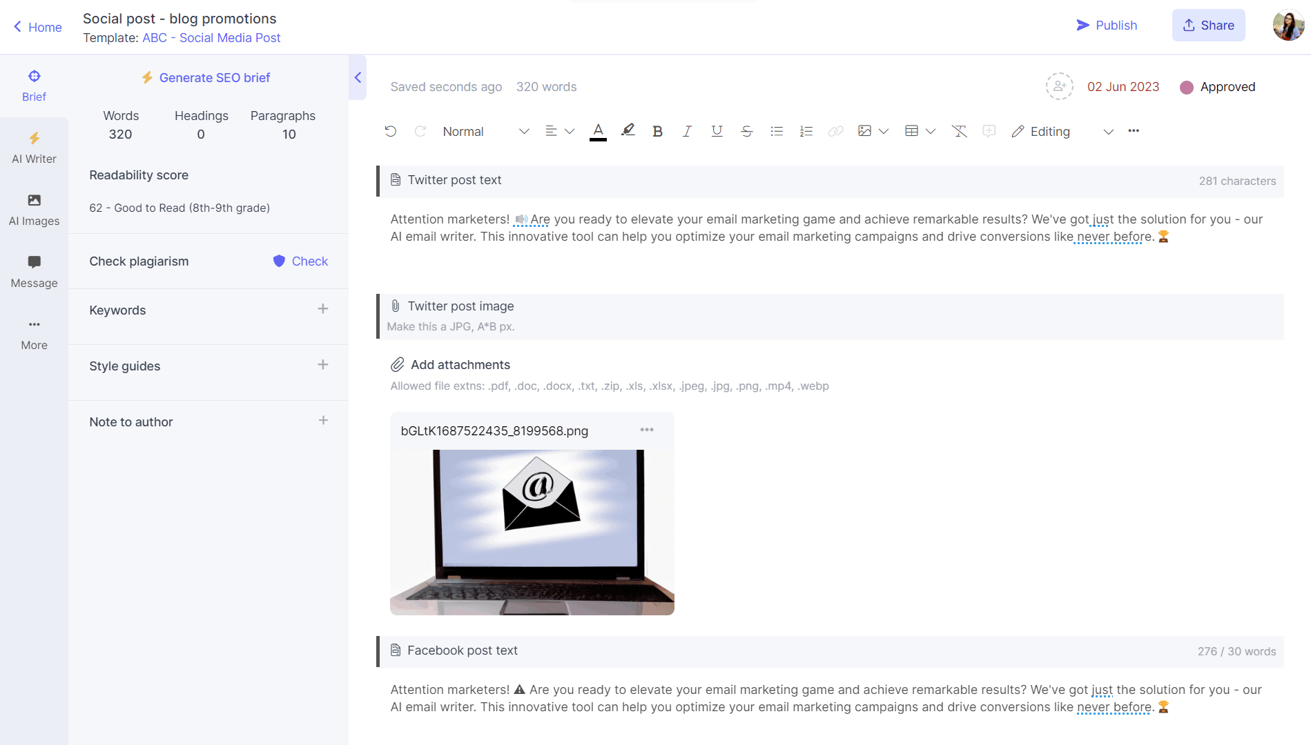Open the Normal paragraph style dropdown
This screenshot has height=745, width=1311.
pos(486,131)
